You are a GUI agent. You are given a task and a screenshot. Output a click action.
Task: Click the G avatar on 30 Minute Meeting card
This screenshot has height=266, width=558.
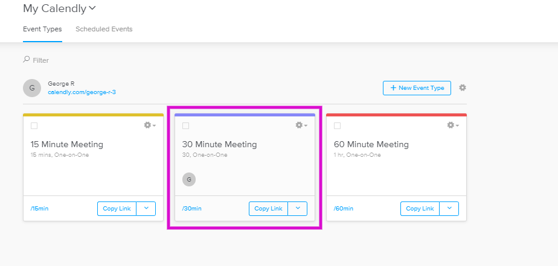click(189, 180)
